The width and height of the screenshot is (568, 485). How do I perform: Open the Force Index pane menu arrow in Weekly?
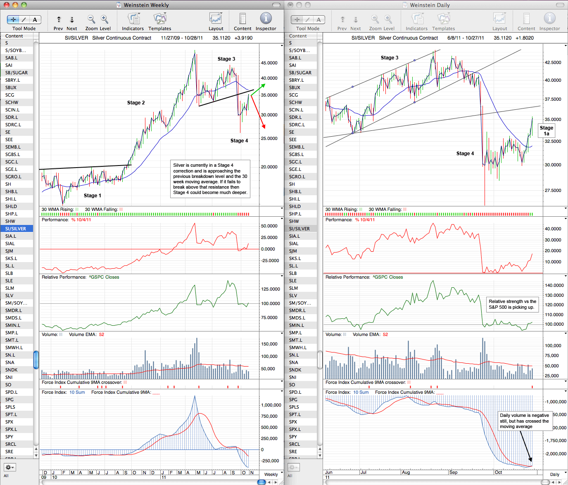[x=282, y=391]
